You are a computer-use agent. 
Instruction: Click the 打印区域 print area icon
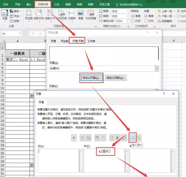pyautogui.click(x=62, y=15)
